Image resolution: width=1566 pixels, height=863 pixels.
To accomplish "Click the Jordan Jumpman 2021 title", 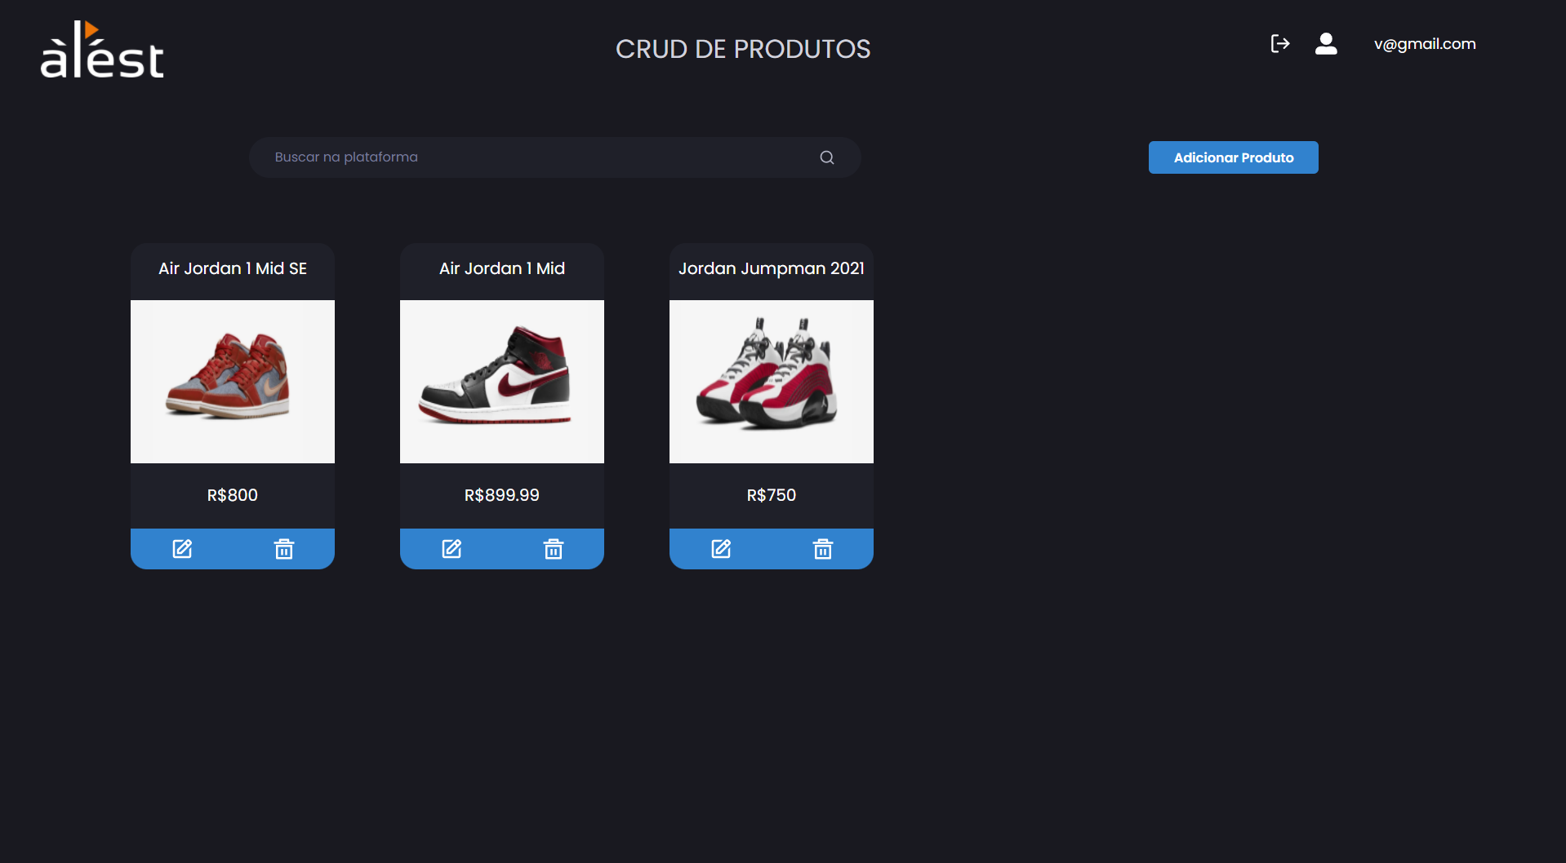I will [772, 268].
